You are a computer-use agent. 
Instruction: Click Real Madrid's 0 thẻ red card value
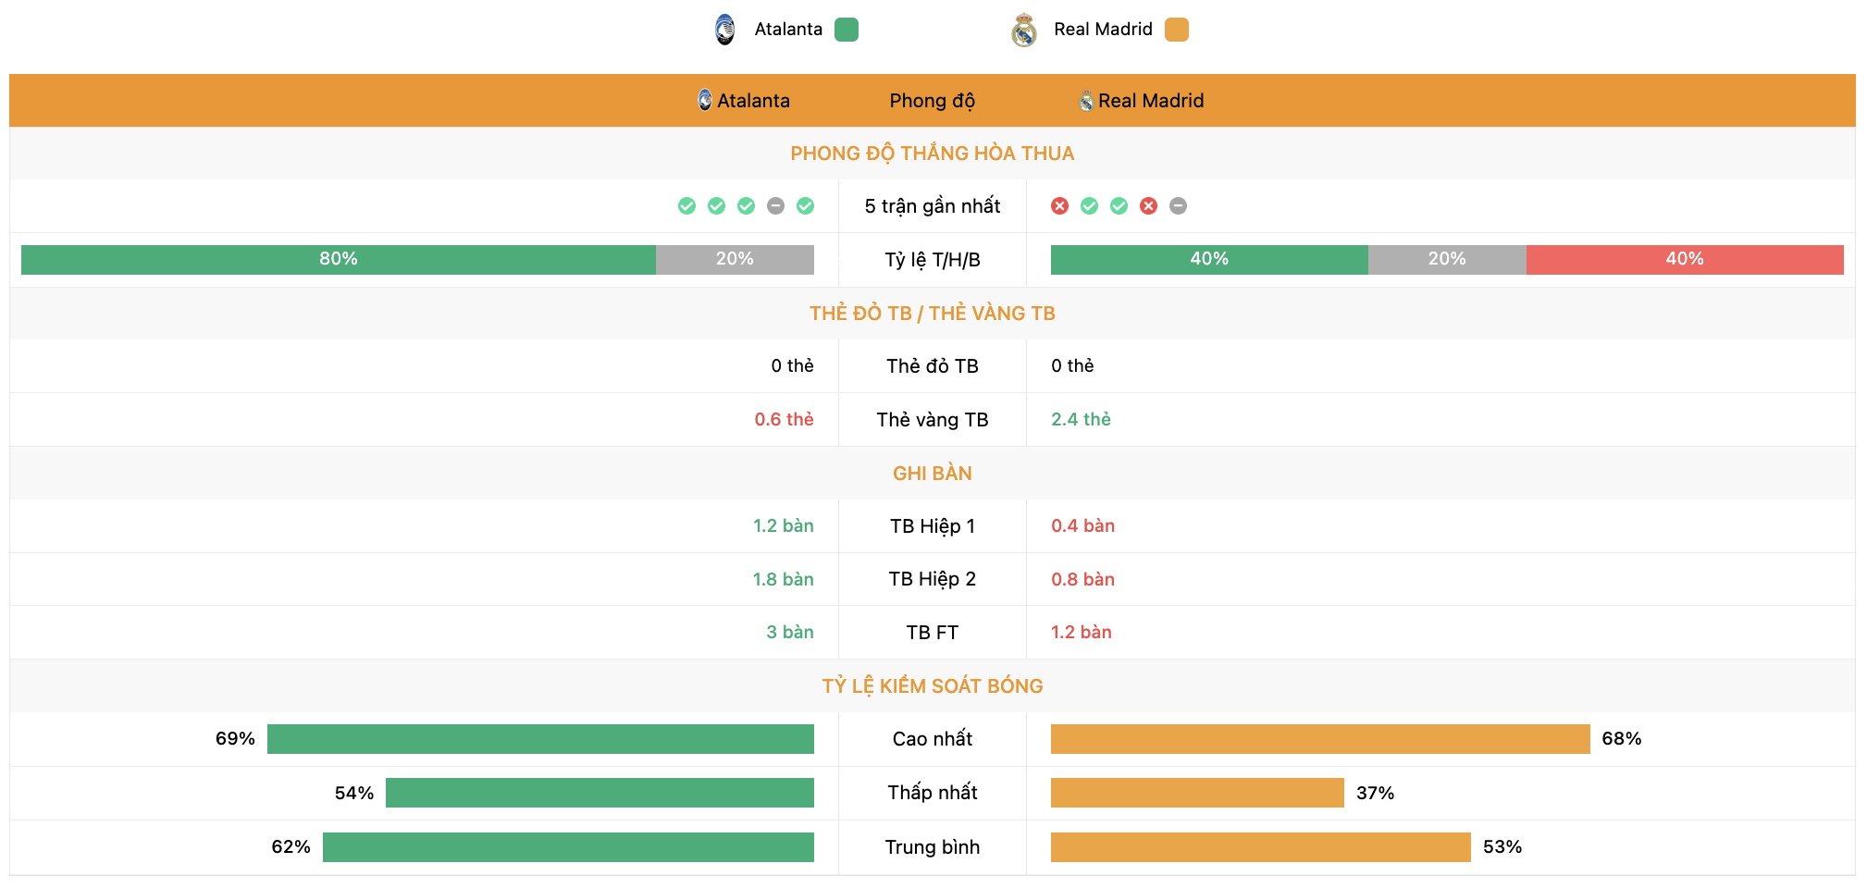[1072, 366]
